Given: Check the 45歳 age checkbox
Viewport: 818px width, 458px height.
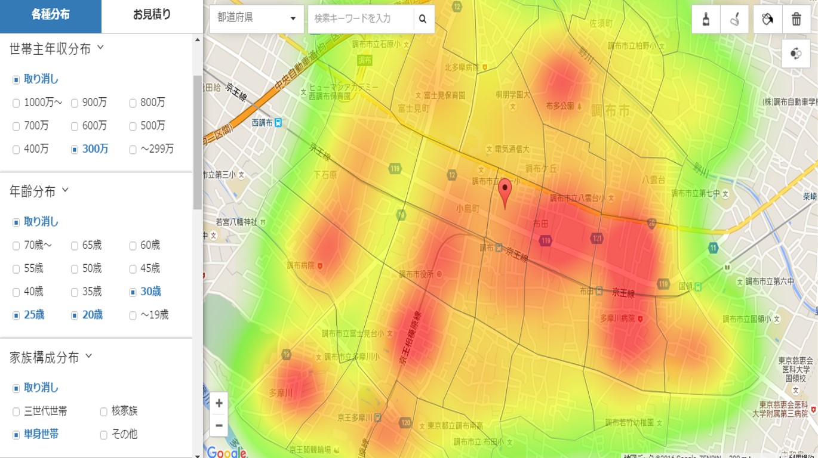Looking at the screenshot, I should (x=133, y=269).
